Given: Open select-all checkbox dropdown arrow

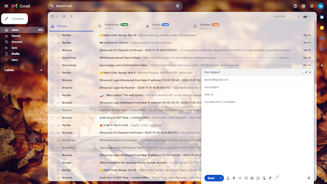Looking at the screenshot, I should (x=56, y=16).
